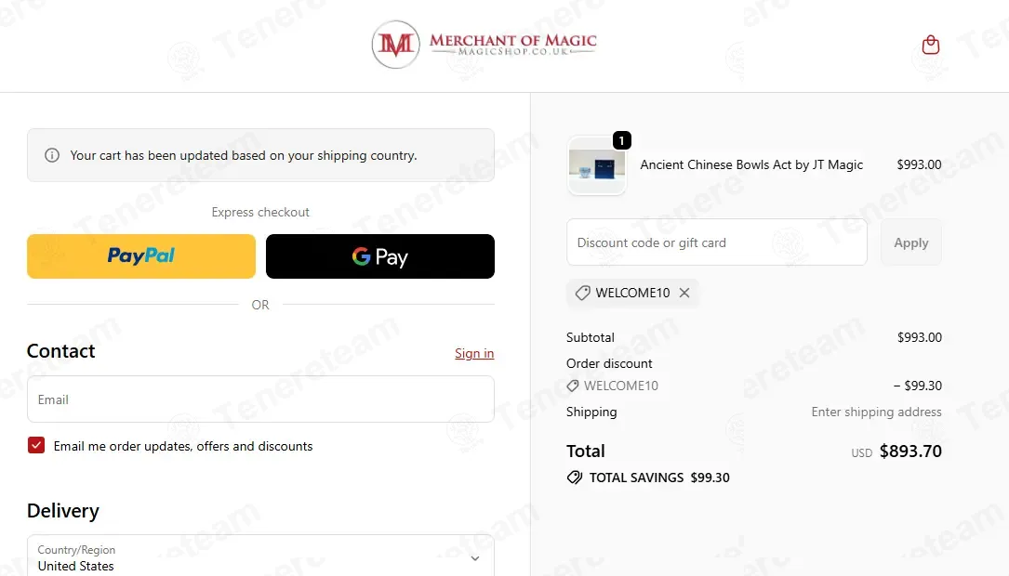Expand the Country/Region dropdown
The image size is (1009, 576).
(260, 557)
